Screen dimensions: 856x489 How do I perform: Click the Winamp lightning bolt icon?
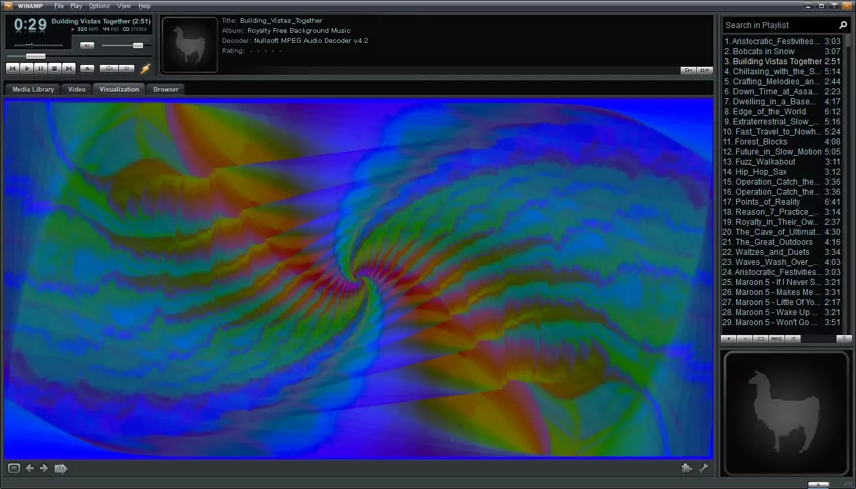145,68
